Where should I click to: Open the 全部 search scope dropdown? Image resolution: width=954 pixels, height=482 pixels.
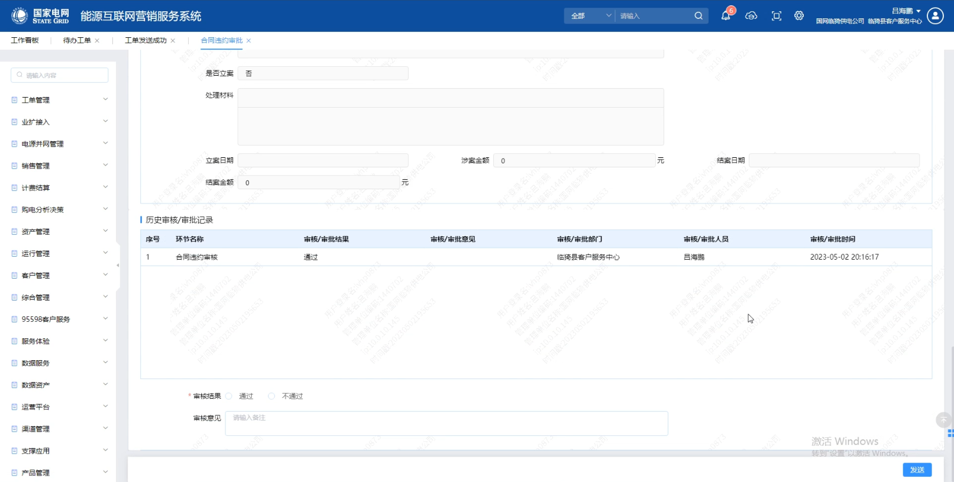590,16
